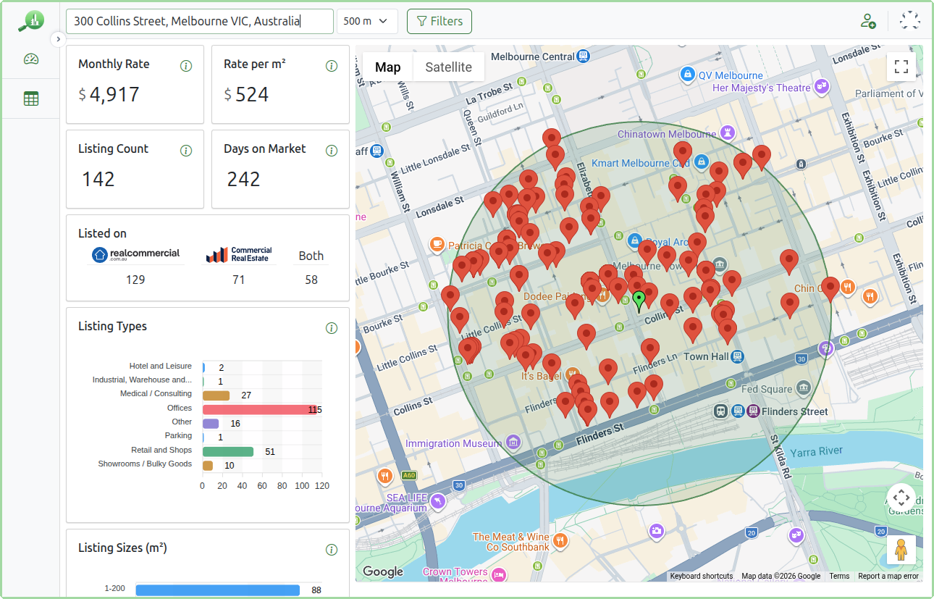
Task: Click the Listing Count value 142
Action: [98, 180]
